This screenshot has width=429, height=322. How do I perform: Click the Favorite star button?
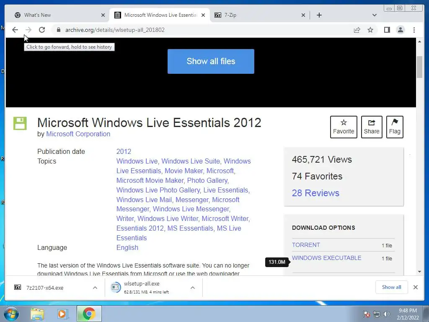point(344,127)
